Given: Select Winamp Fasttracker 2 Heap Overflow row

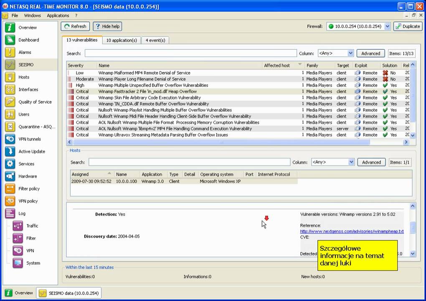Looking at the screenshot, I should 238,92.
